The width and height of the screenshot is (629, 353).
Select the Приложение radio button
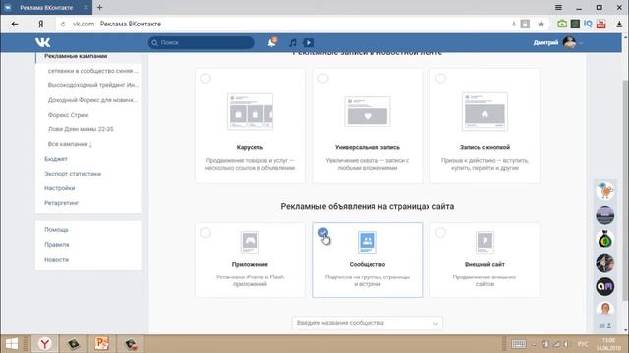click(x=205, y=233)
